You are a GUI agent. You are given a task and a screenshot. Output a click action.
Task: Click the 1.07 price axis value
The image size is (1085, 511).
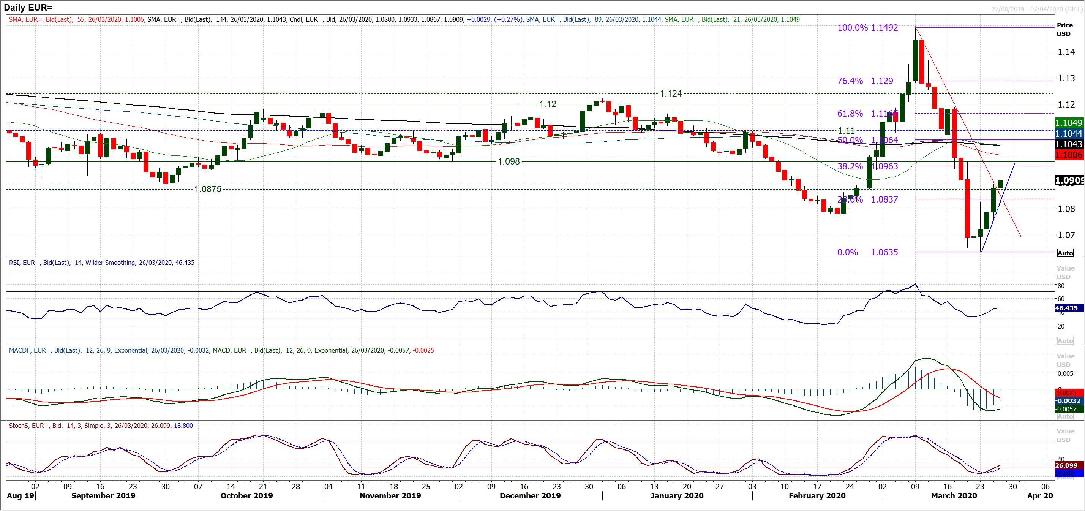(1066, 235)
